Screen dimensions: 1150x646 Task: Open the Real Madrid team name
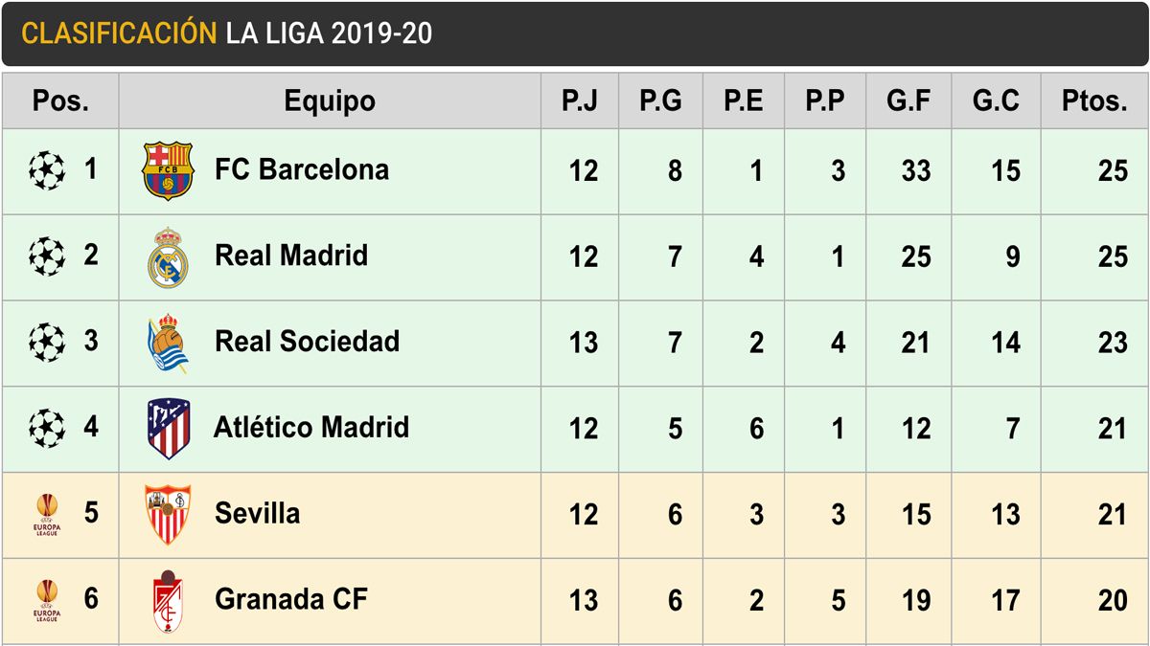[291, 256]
